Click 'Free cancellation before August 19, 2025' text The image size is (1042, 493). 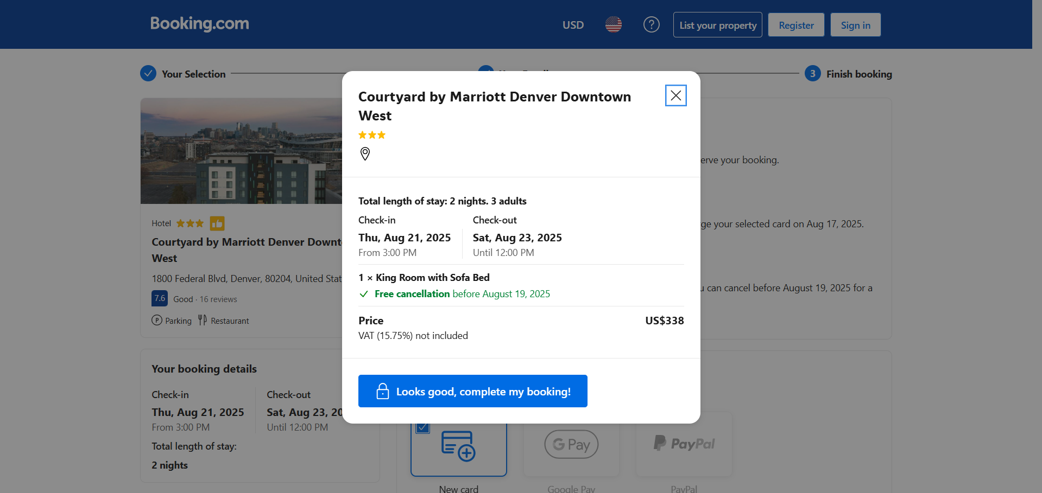tap(462, 294)
